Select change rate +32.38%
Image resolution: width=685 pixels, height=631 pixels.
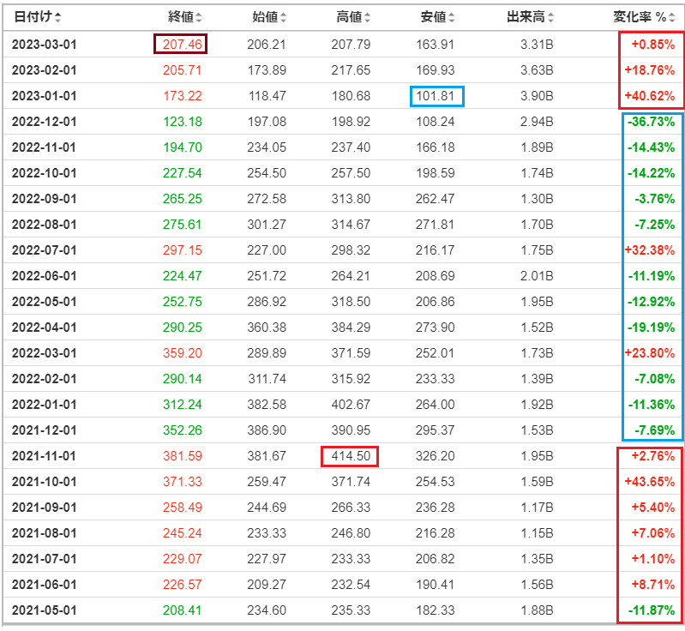pos(650,250)
